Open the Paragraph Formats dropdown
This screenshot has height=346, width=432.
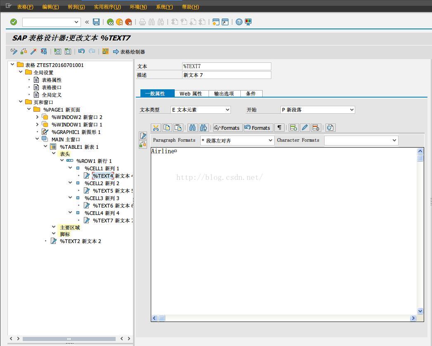pos(270,140)
